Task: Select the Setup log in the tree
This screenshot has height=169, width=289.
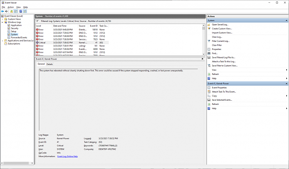Action: click(x=13, y=31)
